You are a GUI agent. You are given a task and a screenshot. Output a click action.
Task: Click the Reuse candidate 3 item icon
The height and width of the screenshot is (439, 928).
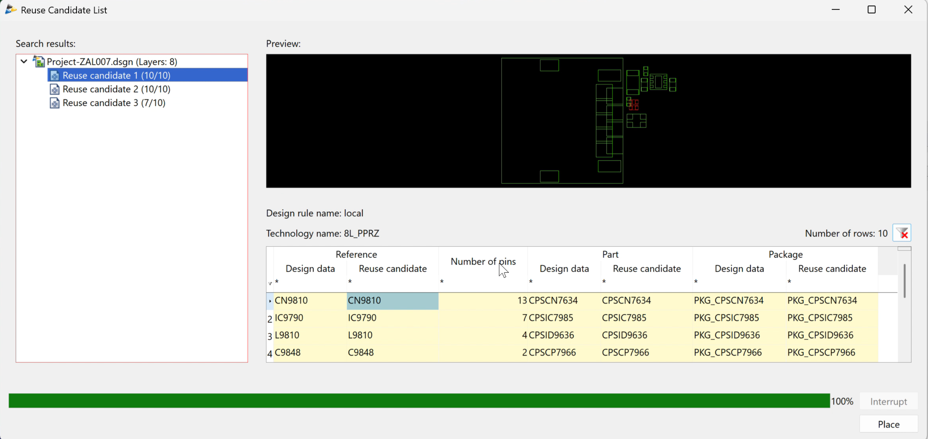[55, 103]
